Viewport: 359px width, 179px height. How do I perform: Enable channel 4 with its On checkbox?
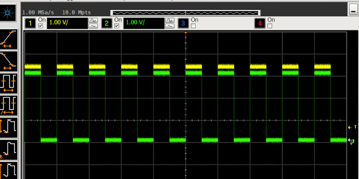click(270, 26)
